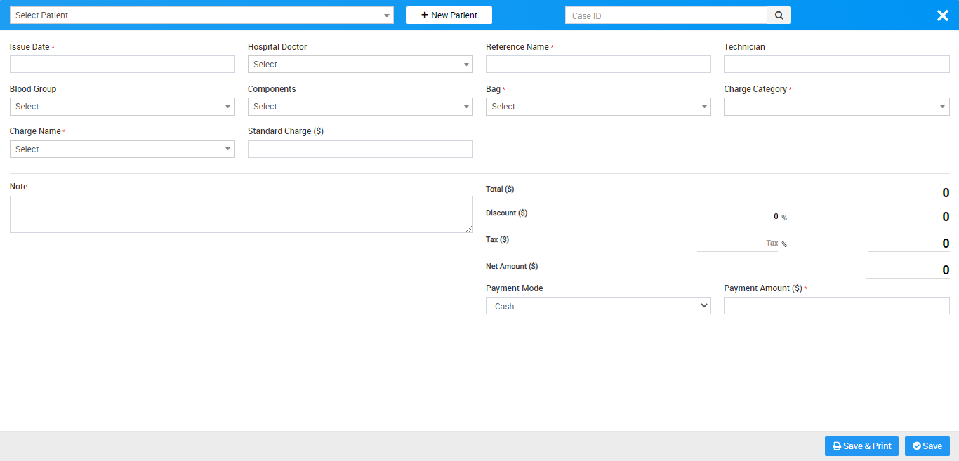This screenshot has height=461, width=959.
Task: Click the Case ID search magnifier icon
Action: 779,15
